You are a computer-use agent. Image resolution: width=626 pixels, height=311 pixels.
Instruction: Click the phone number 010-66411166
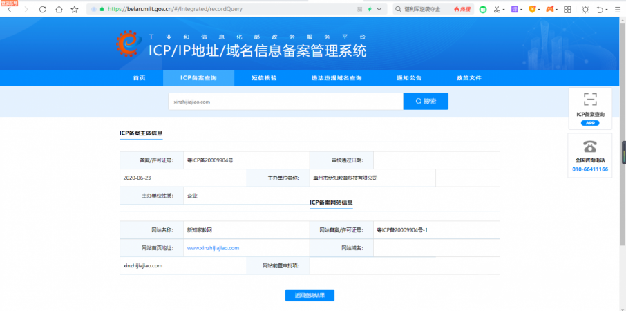pos(590,169)
